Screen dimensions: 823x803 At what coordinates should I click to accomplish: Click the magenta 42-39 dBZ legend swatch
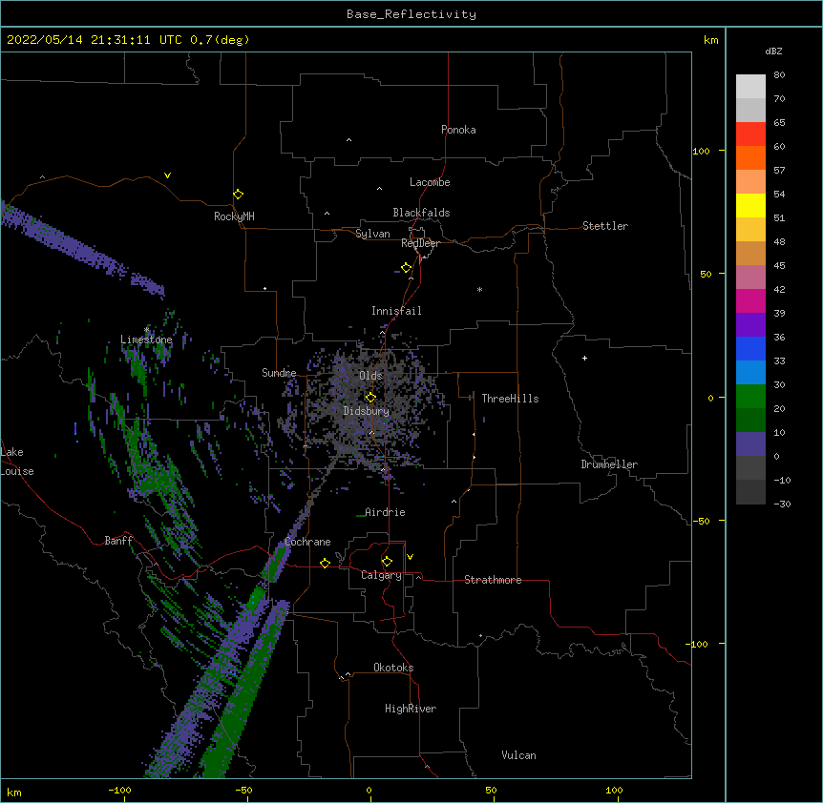(x=750, y=300)
